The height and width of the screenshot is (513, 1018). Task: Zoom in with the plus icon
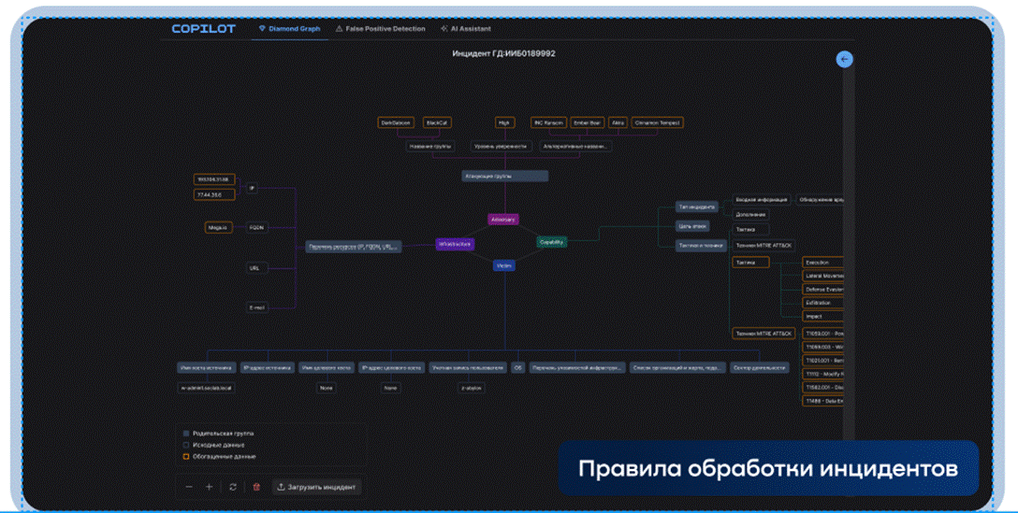click(x=209, y=487)
